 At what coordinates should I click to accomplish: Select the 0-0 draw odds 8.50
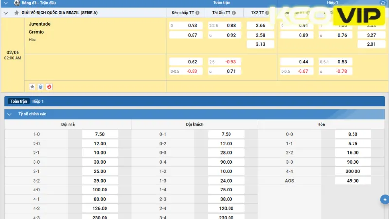coord(353,134)
